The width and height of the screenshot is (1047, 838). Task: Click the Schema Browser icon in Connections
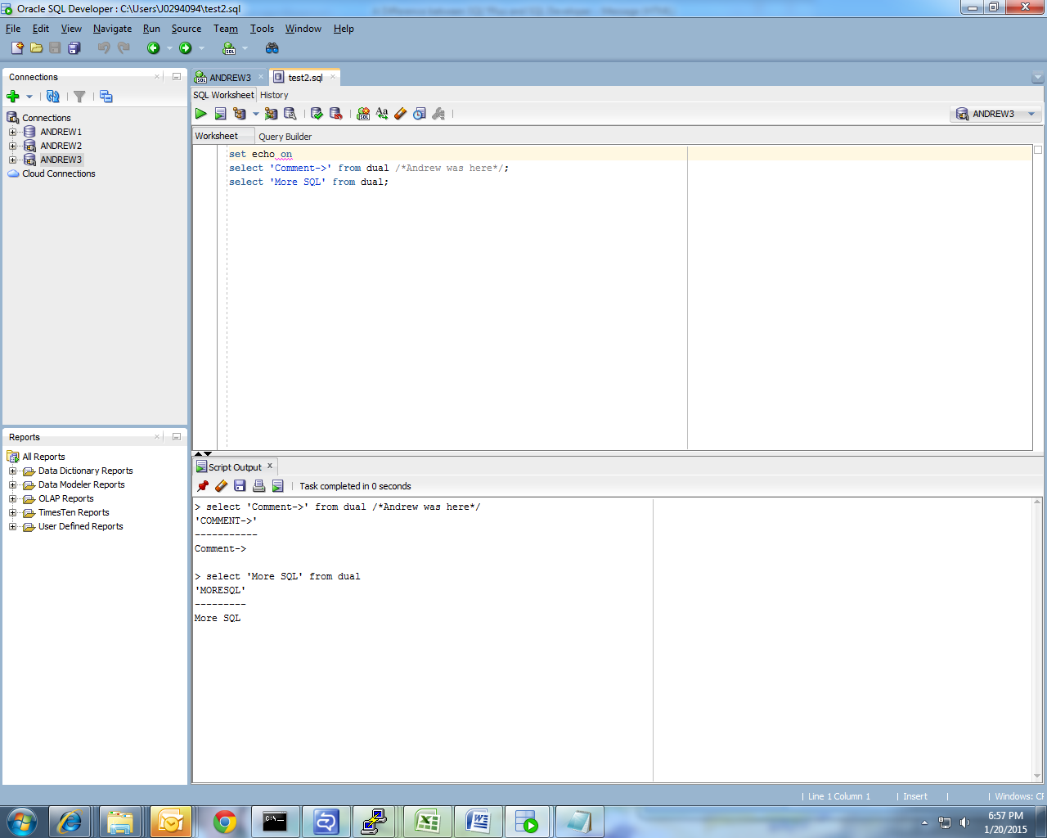coord(106,97)
